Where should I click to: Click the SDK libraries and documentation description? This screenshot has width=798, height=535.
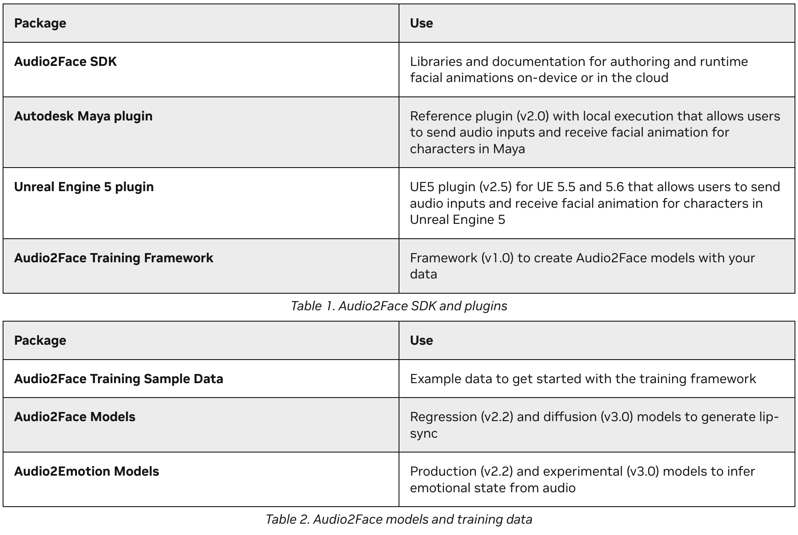[579, 69]
